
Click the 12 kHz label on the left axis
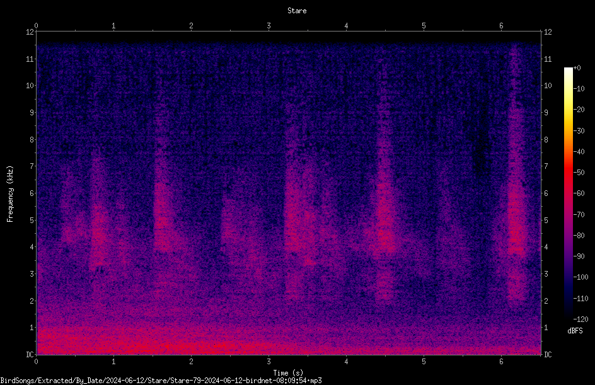tap(30, 32)
